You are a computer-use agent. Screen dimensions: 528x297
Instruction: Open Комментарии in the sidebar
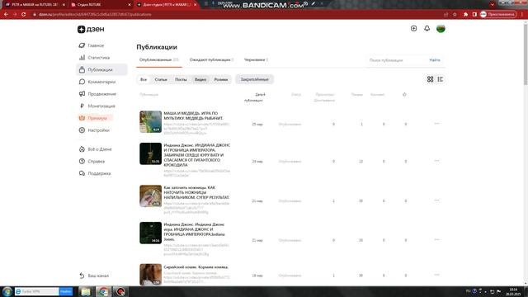(97, 82)
